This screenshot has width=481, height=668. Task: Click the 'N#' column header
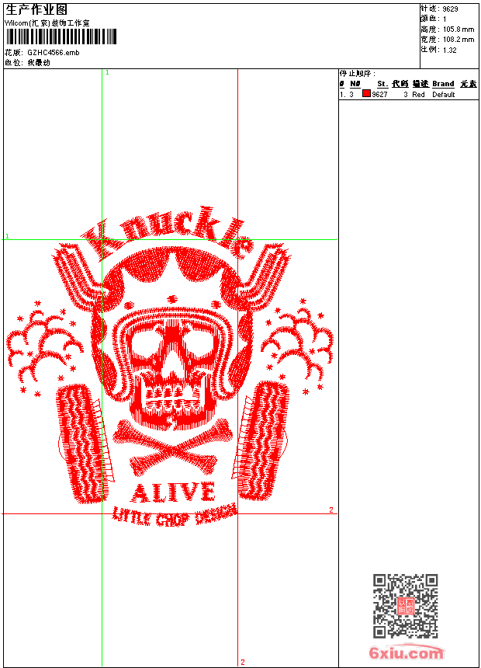[355, 84]
